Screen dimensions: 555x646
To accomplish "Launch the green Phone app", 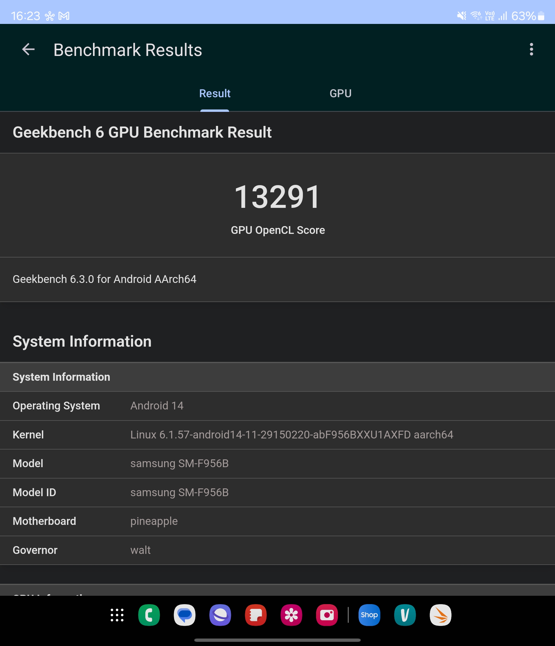I will pos(149,615).
